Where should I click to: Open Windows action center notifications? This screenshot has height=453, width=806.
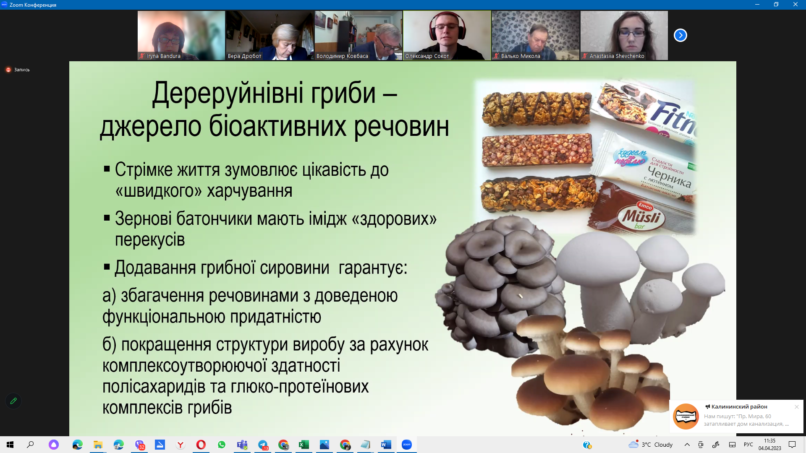click(792, 445)
